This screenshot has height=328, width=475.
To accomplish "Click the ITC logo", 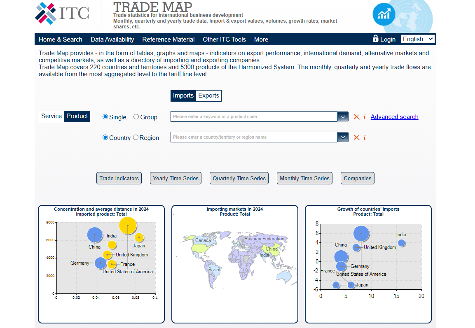I will tap(62, 13).
